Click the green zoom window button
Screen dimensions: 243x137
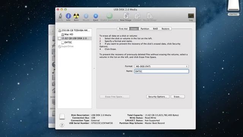pos(66,10)
